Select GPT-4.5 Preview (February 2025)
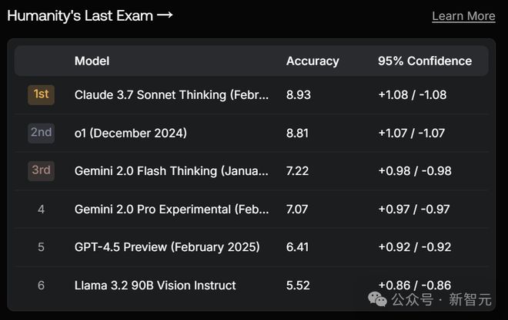This screenshot has width=508, height=320. click(166, 247)
